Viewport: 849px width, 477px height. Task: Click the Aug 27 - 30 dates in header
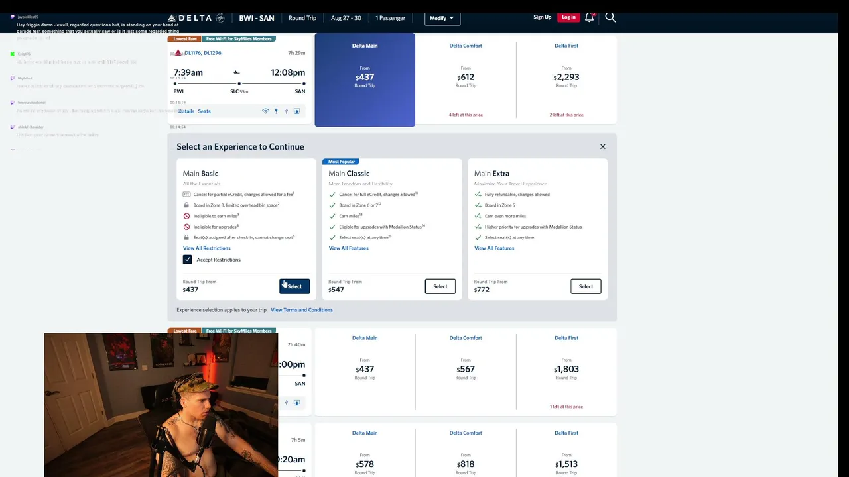pos(346,18)
